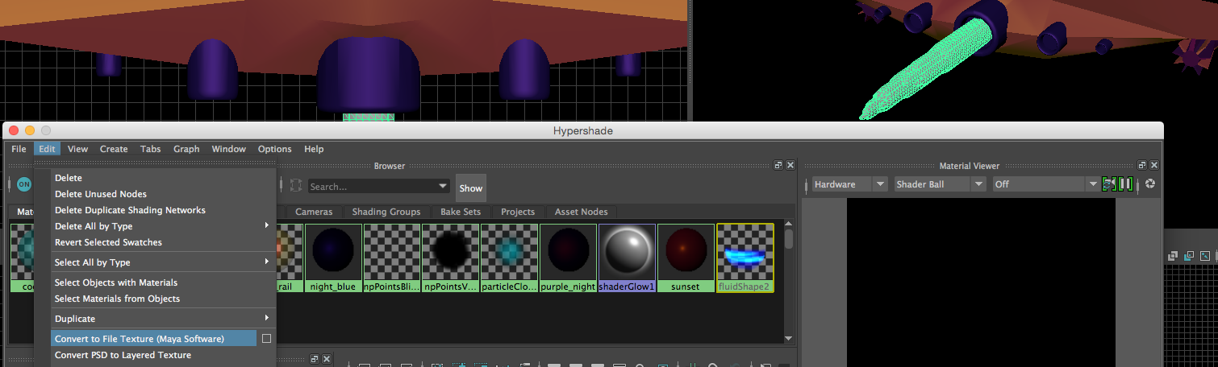The image size is (1218, 367).
Task: Toggle the ON swatch rendering button
Action: click(24, 184)
